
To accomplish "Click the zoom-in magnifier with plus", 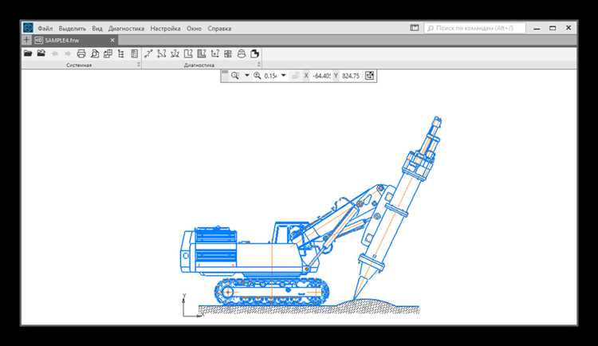I will (257, 76).
